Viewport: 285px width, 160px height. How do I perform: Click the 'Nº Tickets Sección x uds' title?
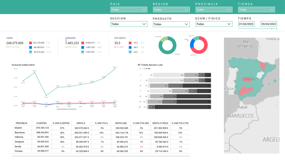(x=150, y=65)
